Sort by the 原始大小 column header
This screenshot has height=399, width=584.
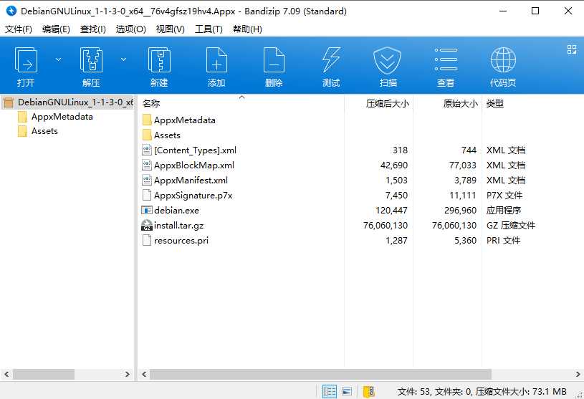[448, 103]
